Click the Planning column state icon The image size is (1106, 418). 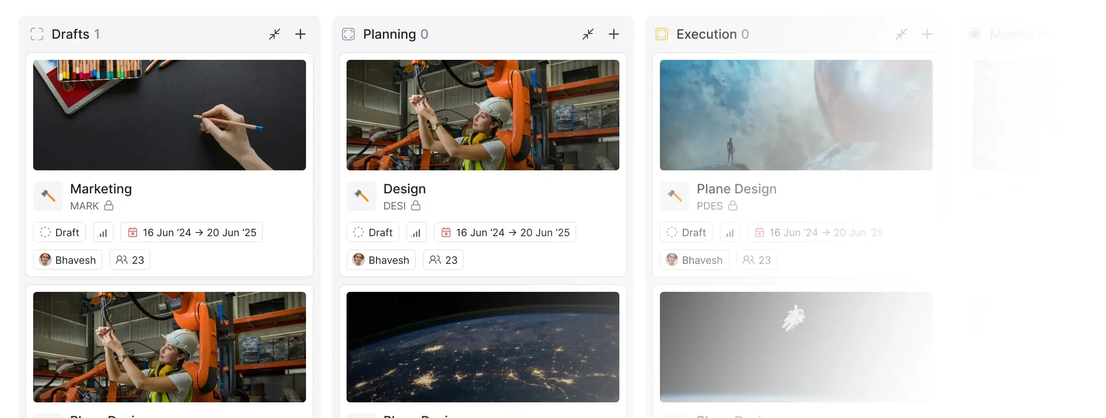[x=348, y=34]
